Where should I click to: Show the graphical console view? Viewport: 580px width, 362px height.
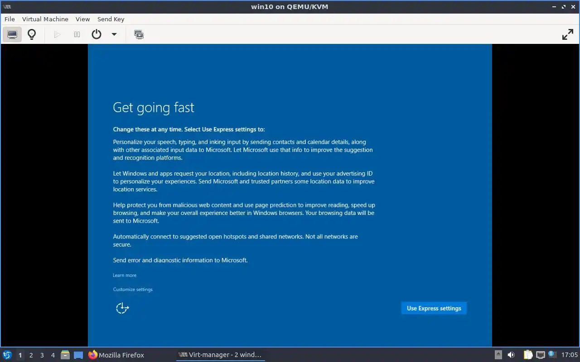[12, 34]
